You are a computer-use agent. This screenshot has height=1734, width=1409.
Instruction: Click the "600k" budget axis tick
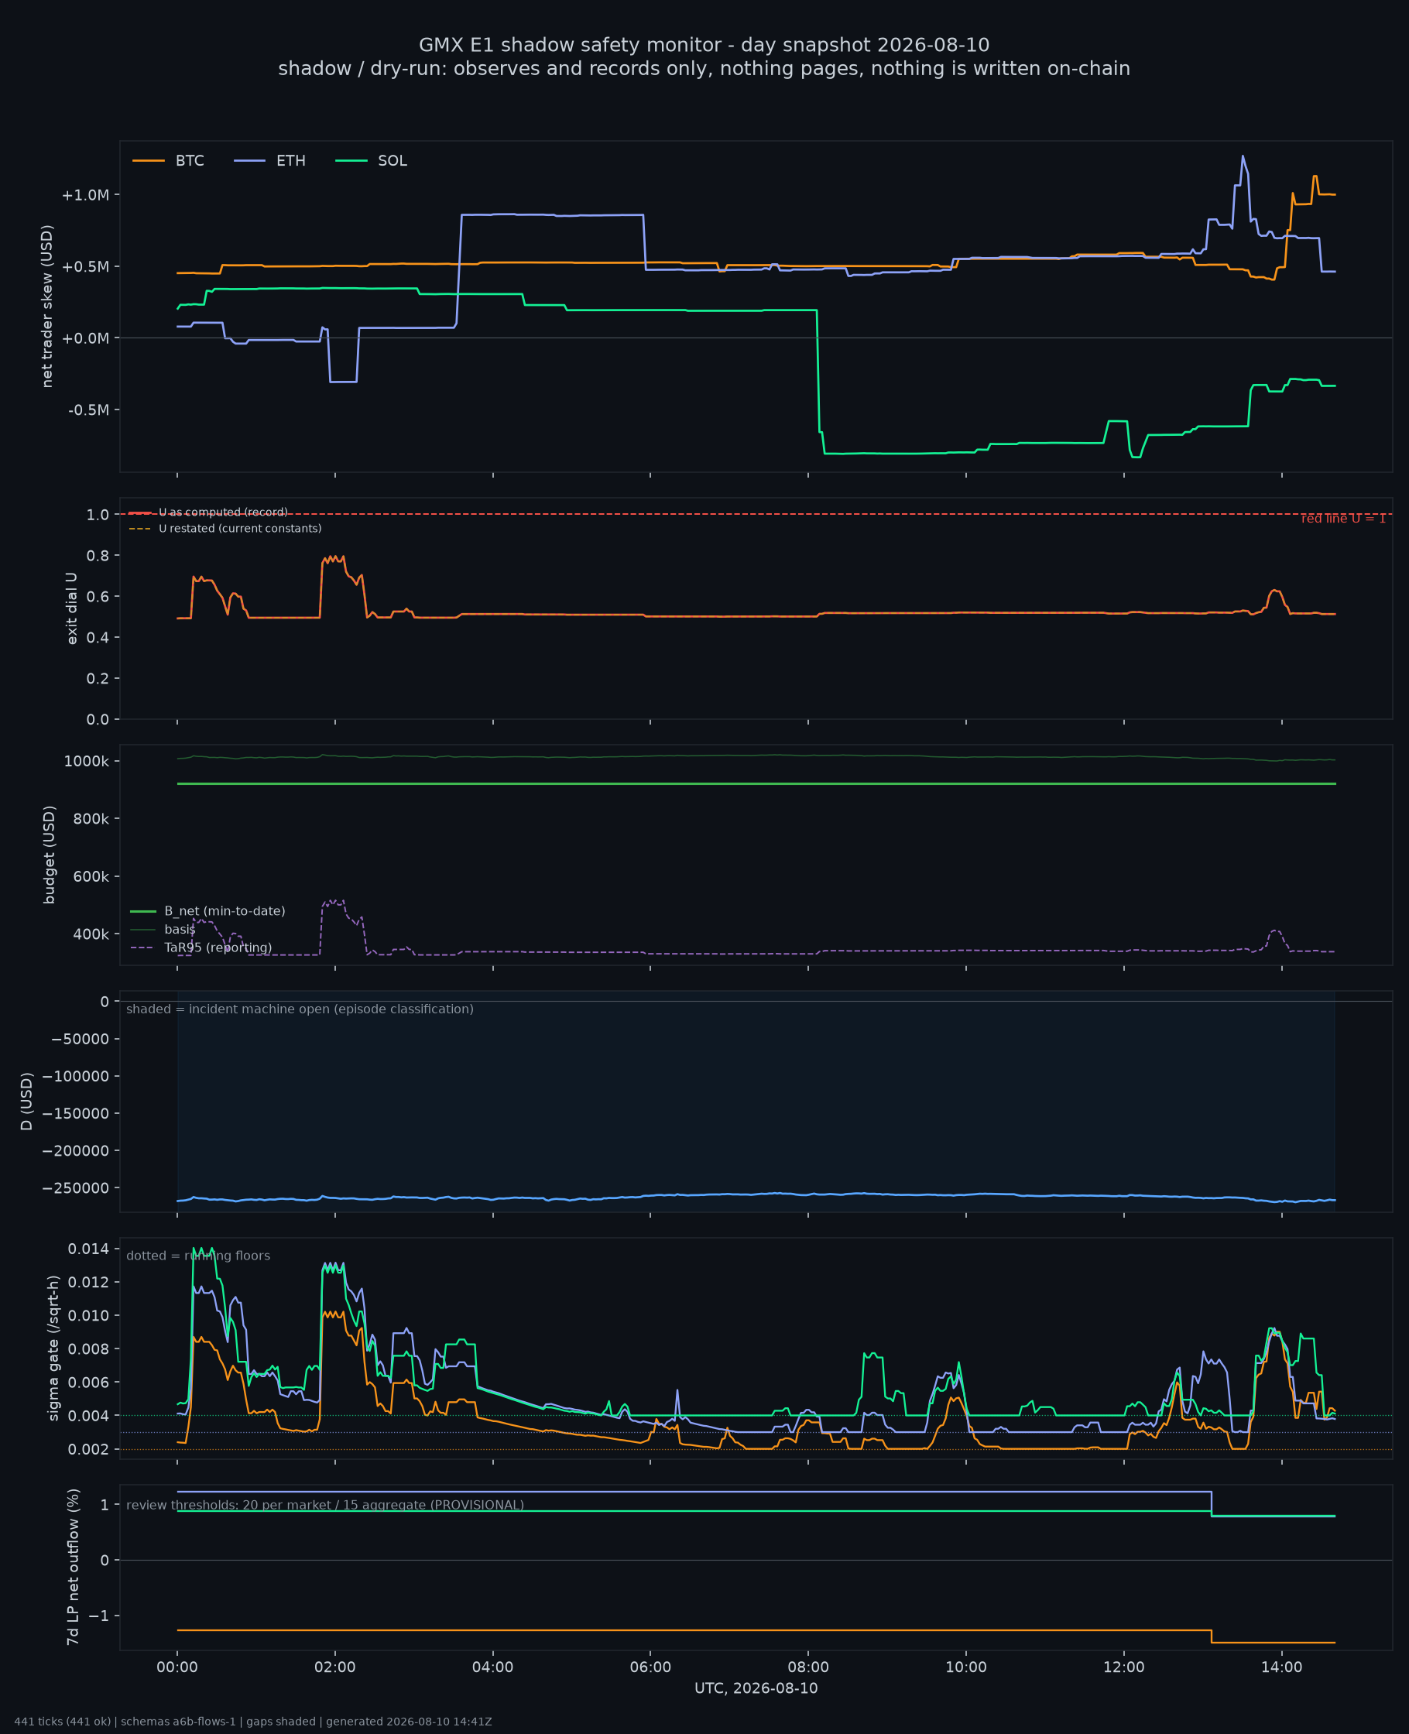pyautogui.click(x=90, y=876)
